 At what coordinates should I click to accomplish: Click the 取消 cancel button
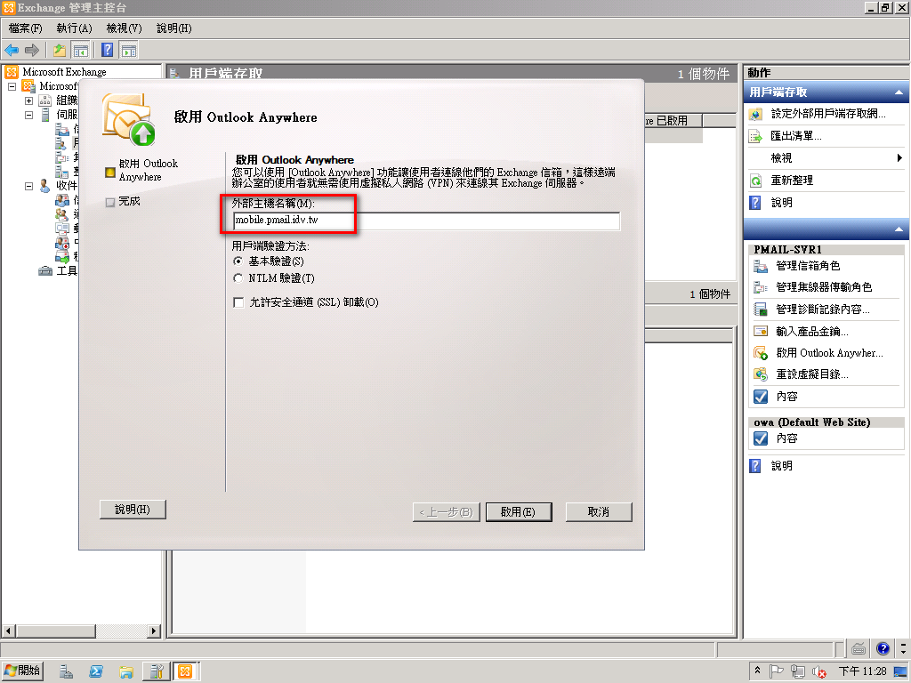click(x=599, y=512)
